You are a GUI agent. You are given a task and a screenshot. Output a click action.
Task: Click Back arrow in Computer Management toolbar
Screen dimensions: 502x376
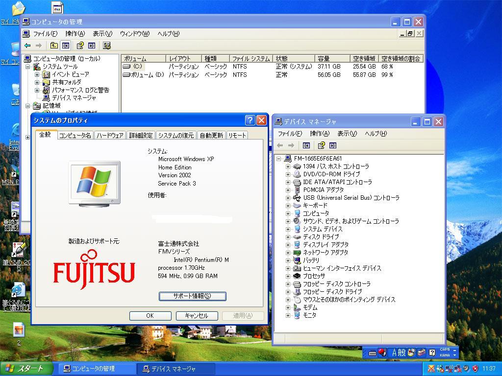pos(27,46)
